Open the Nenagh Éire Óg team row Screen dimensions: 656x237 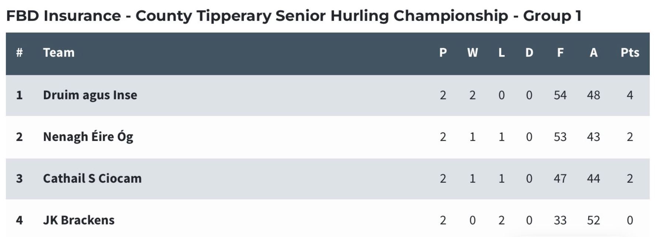328,137
